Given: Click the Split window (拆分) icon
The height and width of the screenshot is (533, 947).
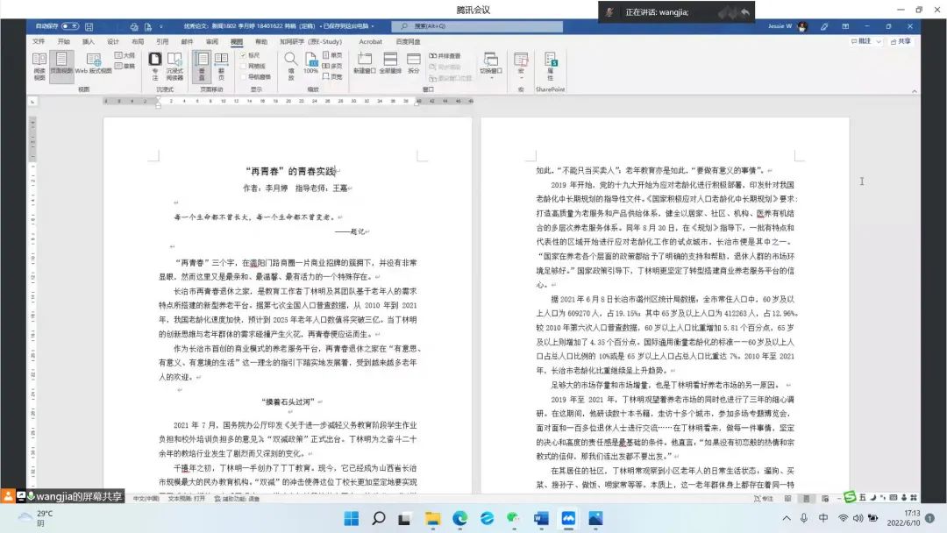Looking at the screenshot, I should click(414, 63).
